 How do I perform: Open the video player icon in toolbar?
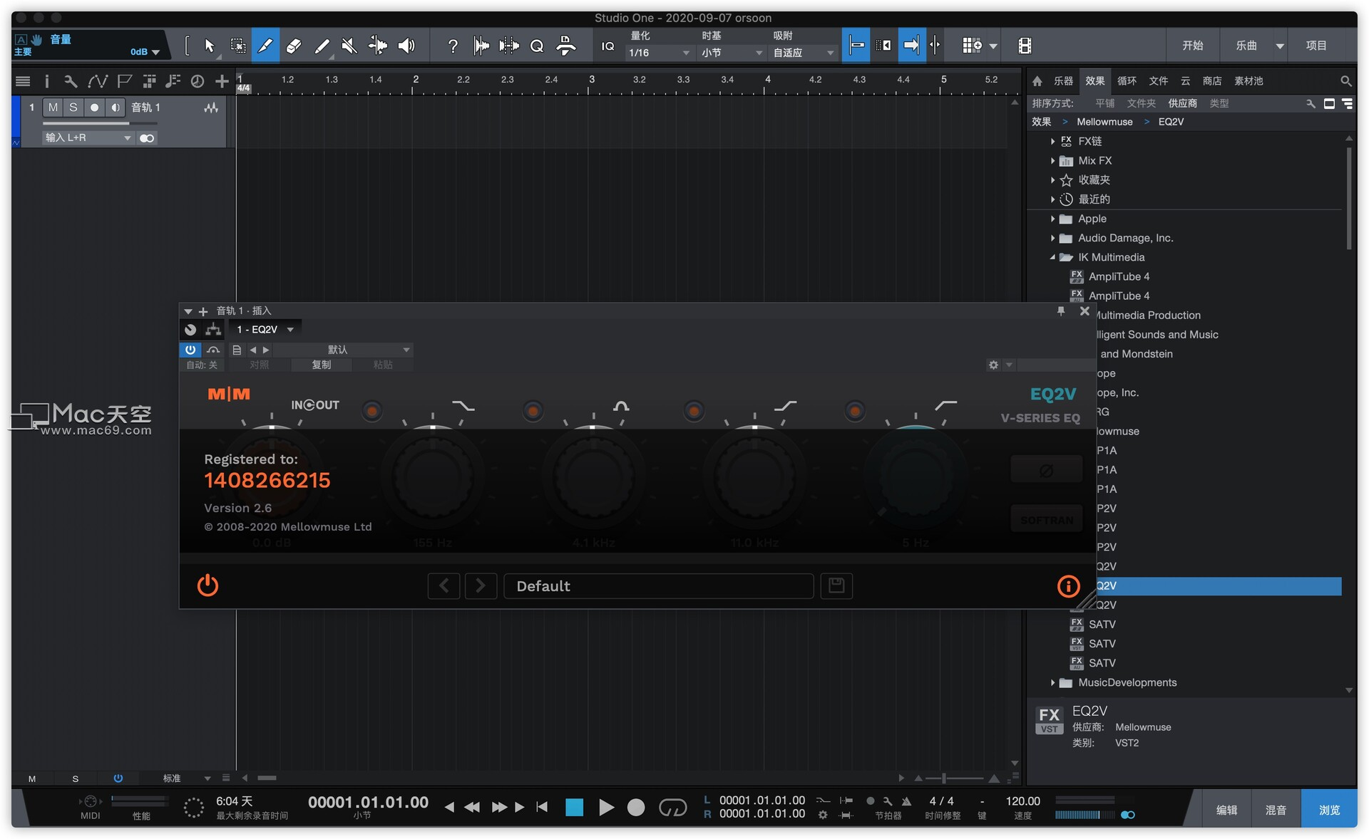click(1025, 46)
